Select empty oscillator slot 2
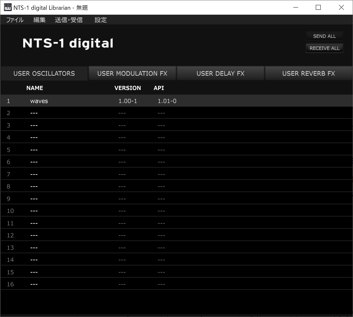 (176, 113)
